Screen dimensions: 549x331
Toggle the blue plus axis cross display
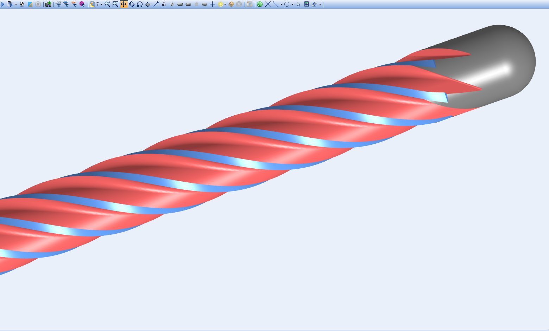(213, 4)
